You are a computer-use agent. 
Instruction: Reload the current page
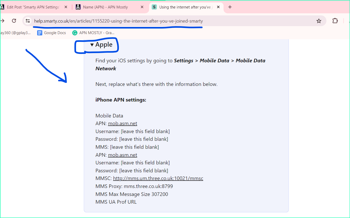(14, 21)
